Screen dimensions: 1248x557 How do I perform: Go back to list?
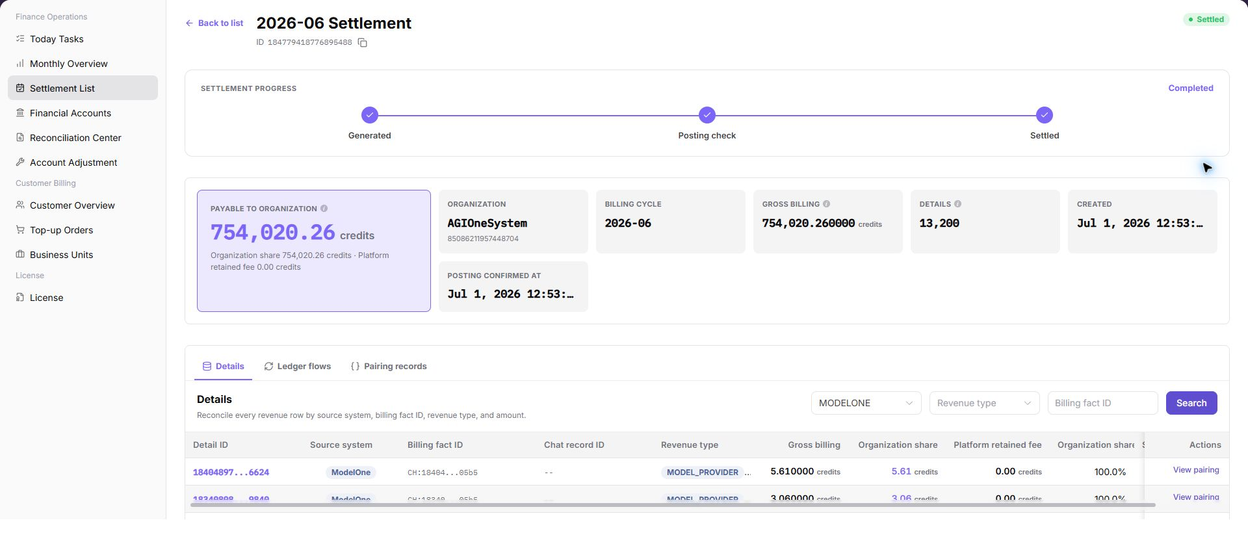point(214,23)
